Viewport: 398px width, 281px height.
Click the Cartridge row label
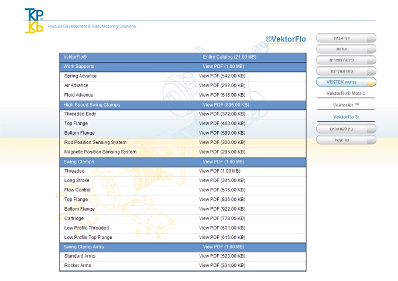tap(74, 218)
